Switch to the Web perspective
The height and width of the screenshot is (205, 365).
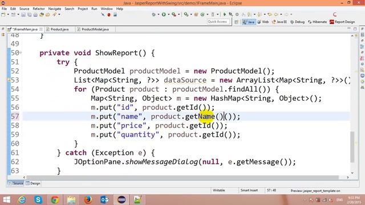263,22
